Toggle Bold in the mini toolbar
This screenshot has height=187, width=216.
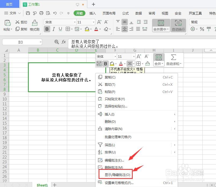pyautogui.click(x=106, y=64)
